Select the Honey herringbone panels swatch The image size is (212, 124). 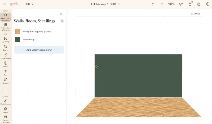pos(17,31)
